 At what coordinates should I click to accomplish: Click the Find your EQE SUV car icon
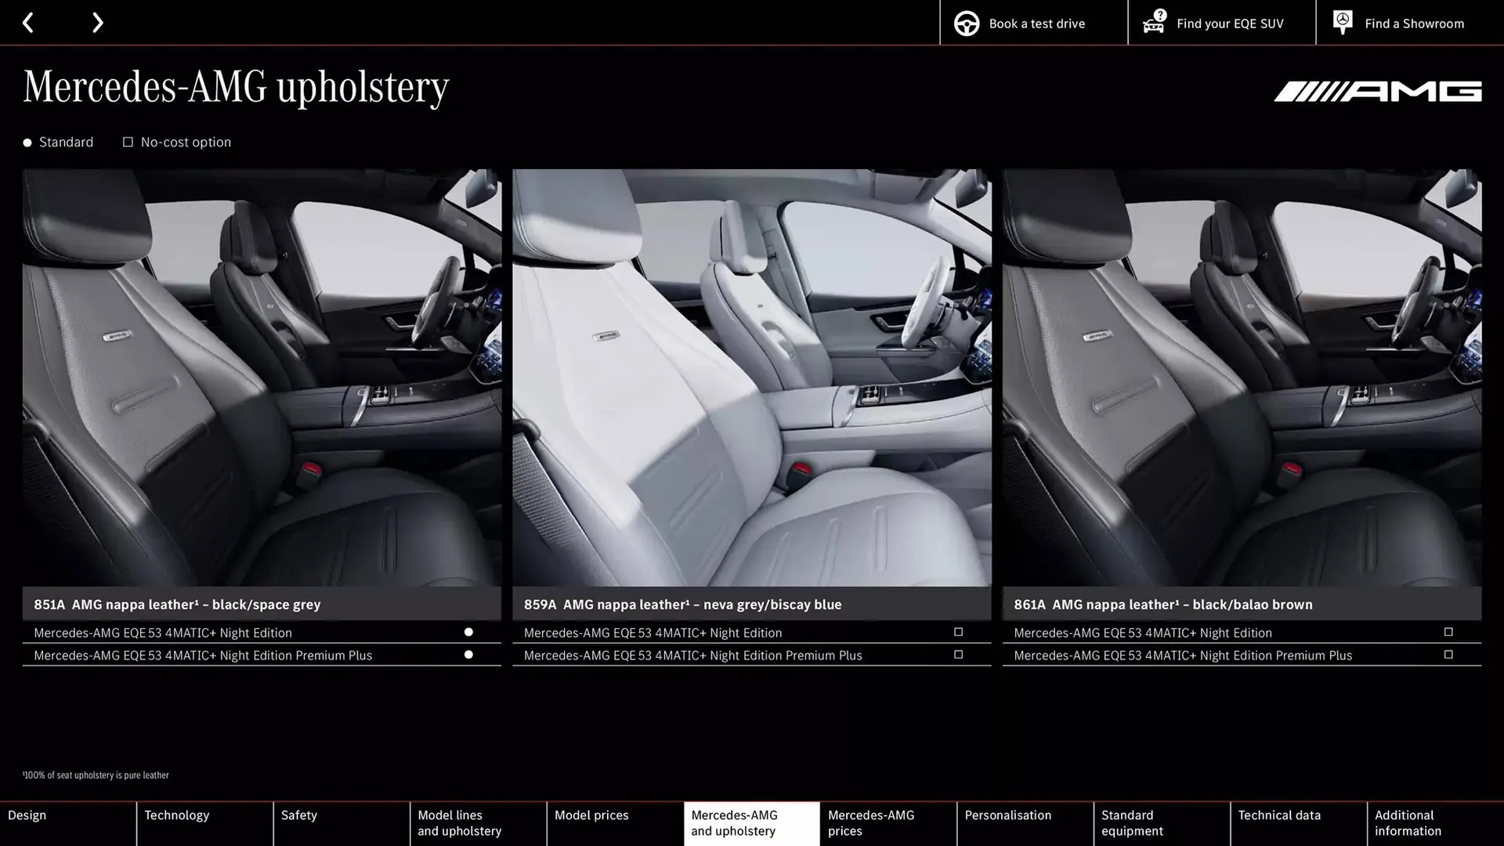pos(1154,22)
